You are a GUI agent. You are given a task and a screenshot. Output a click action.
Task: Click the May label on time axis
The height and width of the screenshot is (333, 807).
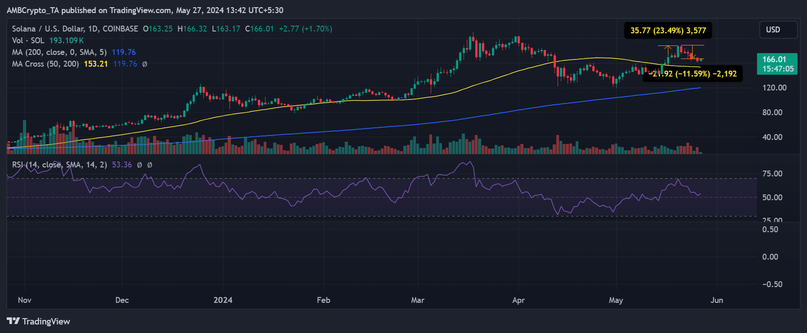click(x=616, y=300)
